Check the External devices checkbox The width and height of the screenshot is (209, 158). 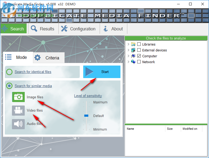pyautogui.click(x=139, y=50)
